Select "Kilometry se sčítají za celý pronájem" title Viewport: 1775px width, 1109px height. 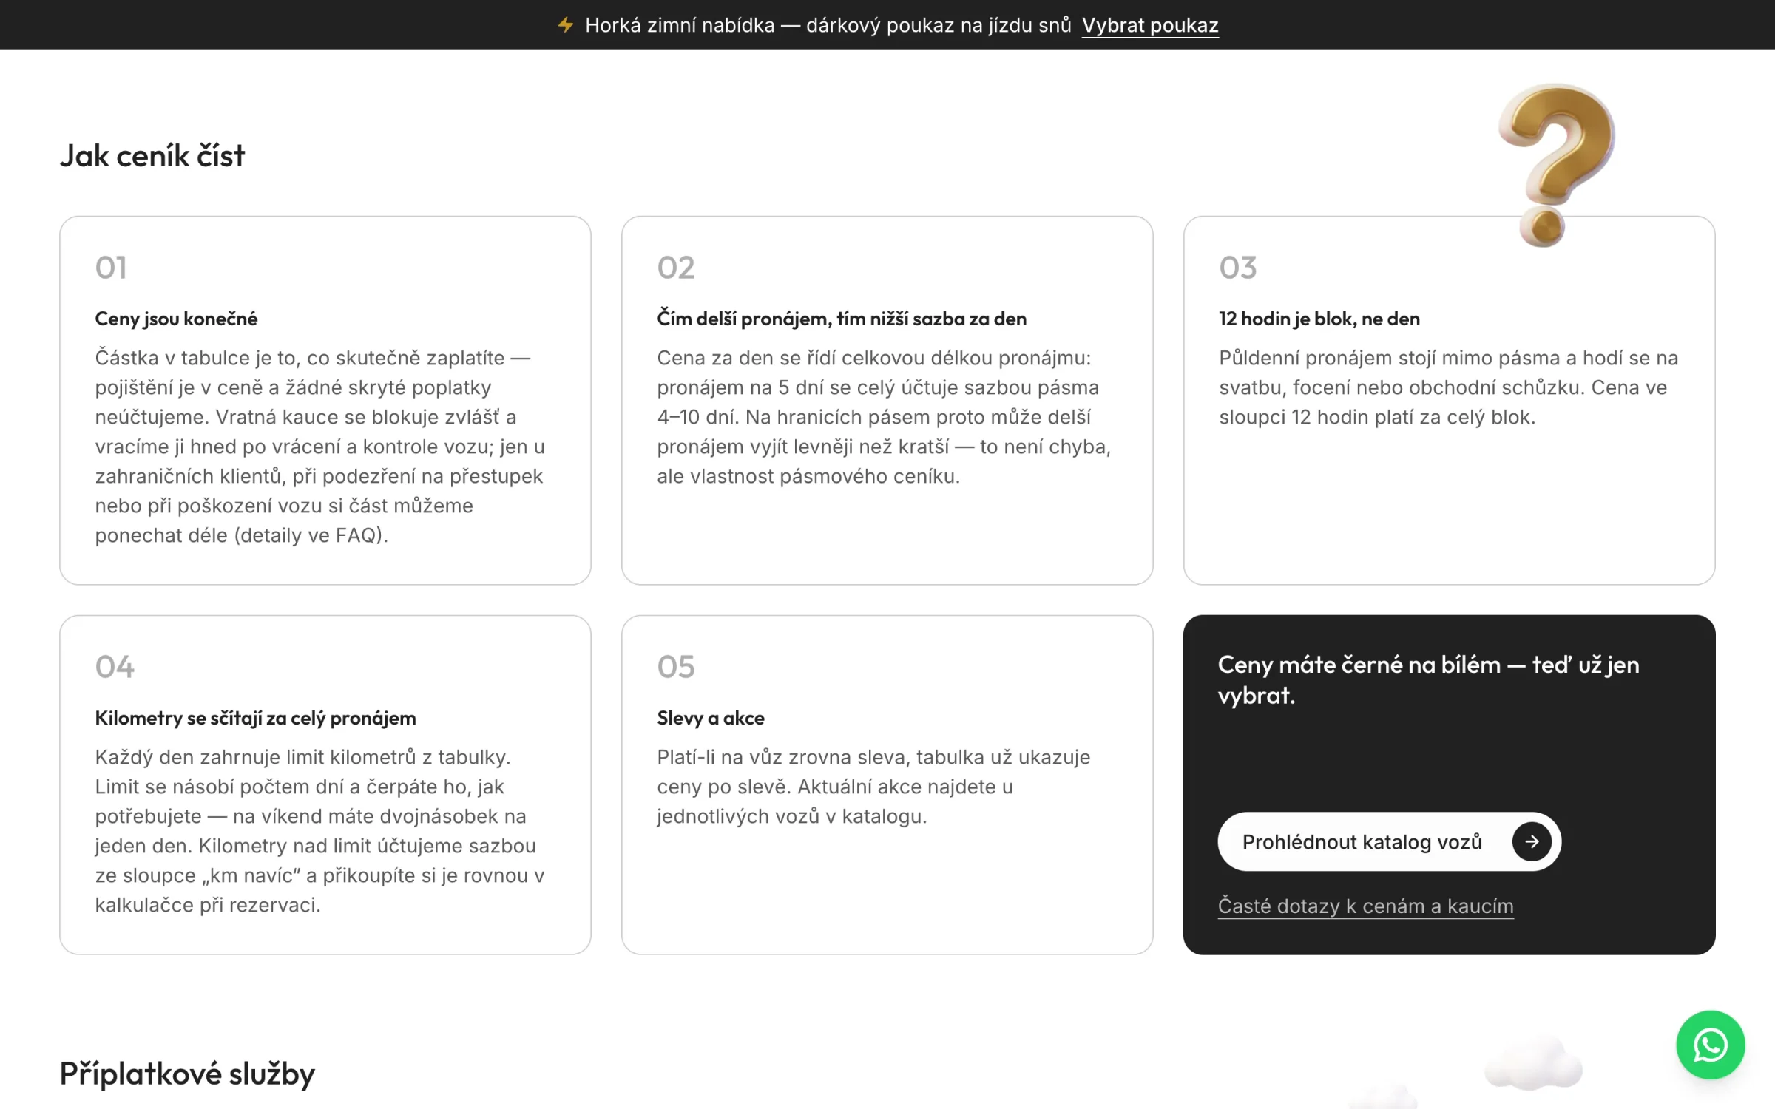[x=255, y=718]
